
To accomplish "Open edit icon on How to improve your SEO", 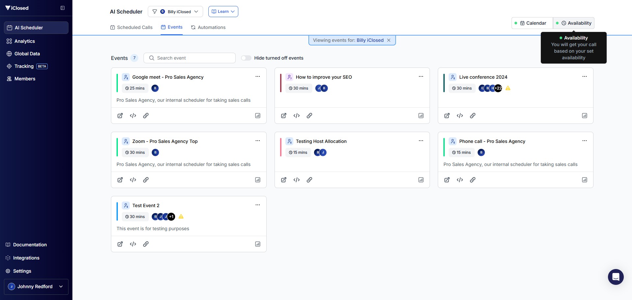I will [x=284, y=116].
